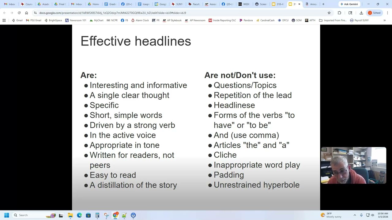
Task: Open the PSU Email bookmark
Action: point(33,20)
